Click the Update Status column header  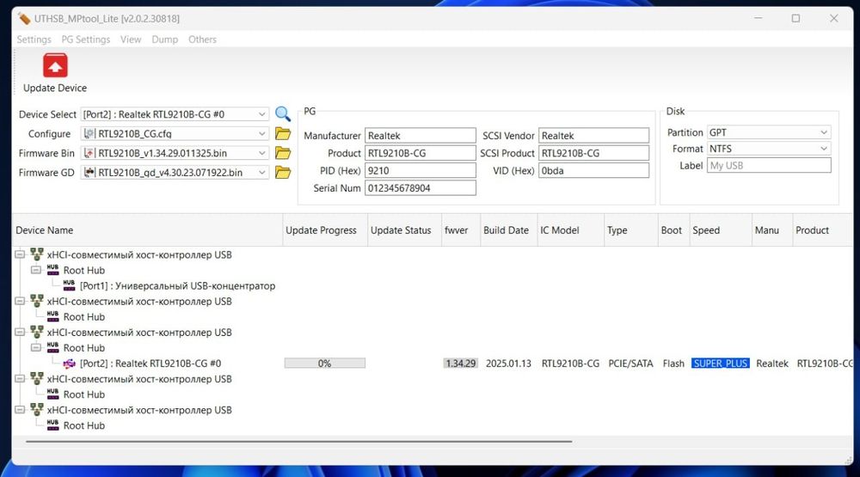click(404, 230)
